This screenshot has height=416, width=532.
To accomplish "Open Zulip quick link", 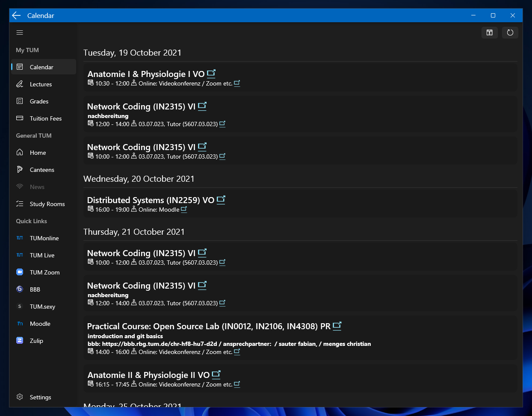I will point(44,341).
